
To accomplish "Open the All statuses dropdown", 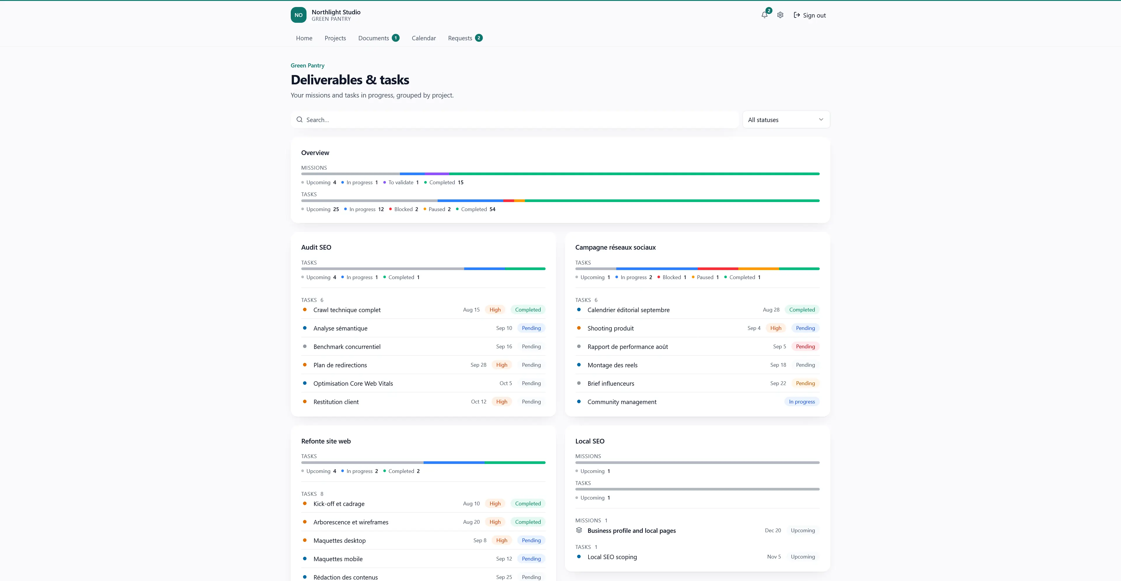I will (786, 120).
